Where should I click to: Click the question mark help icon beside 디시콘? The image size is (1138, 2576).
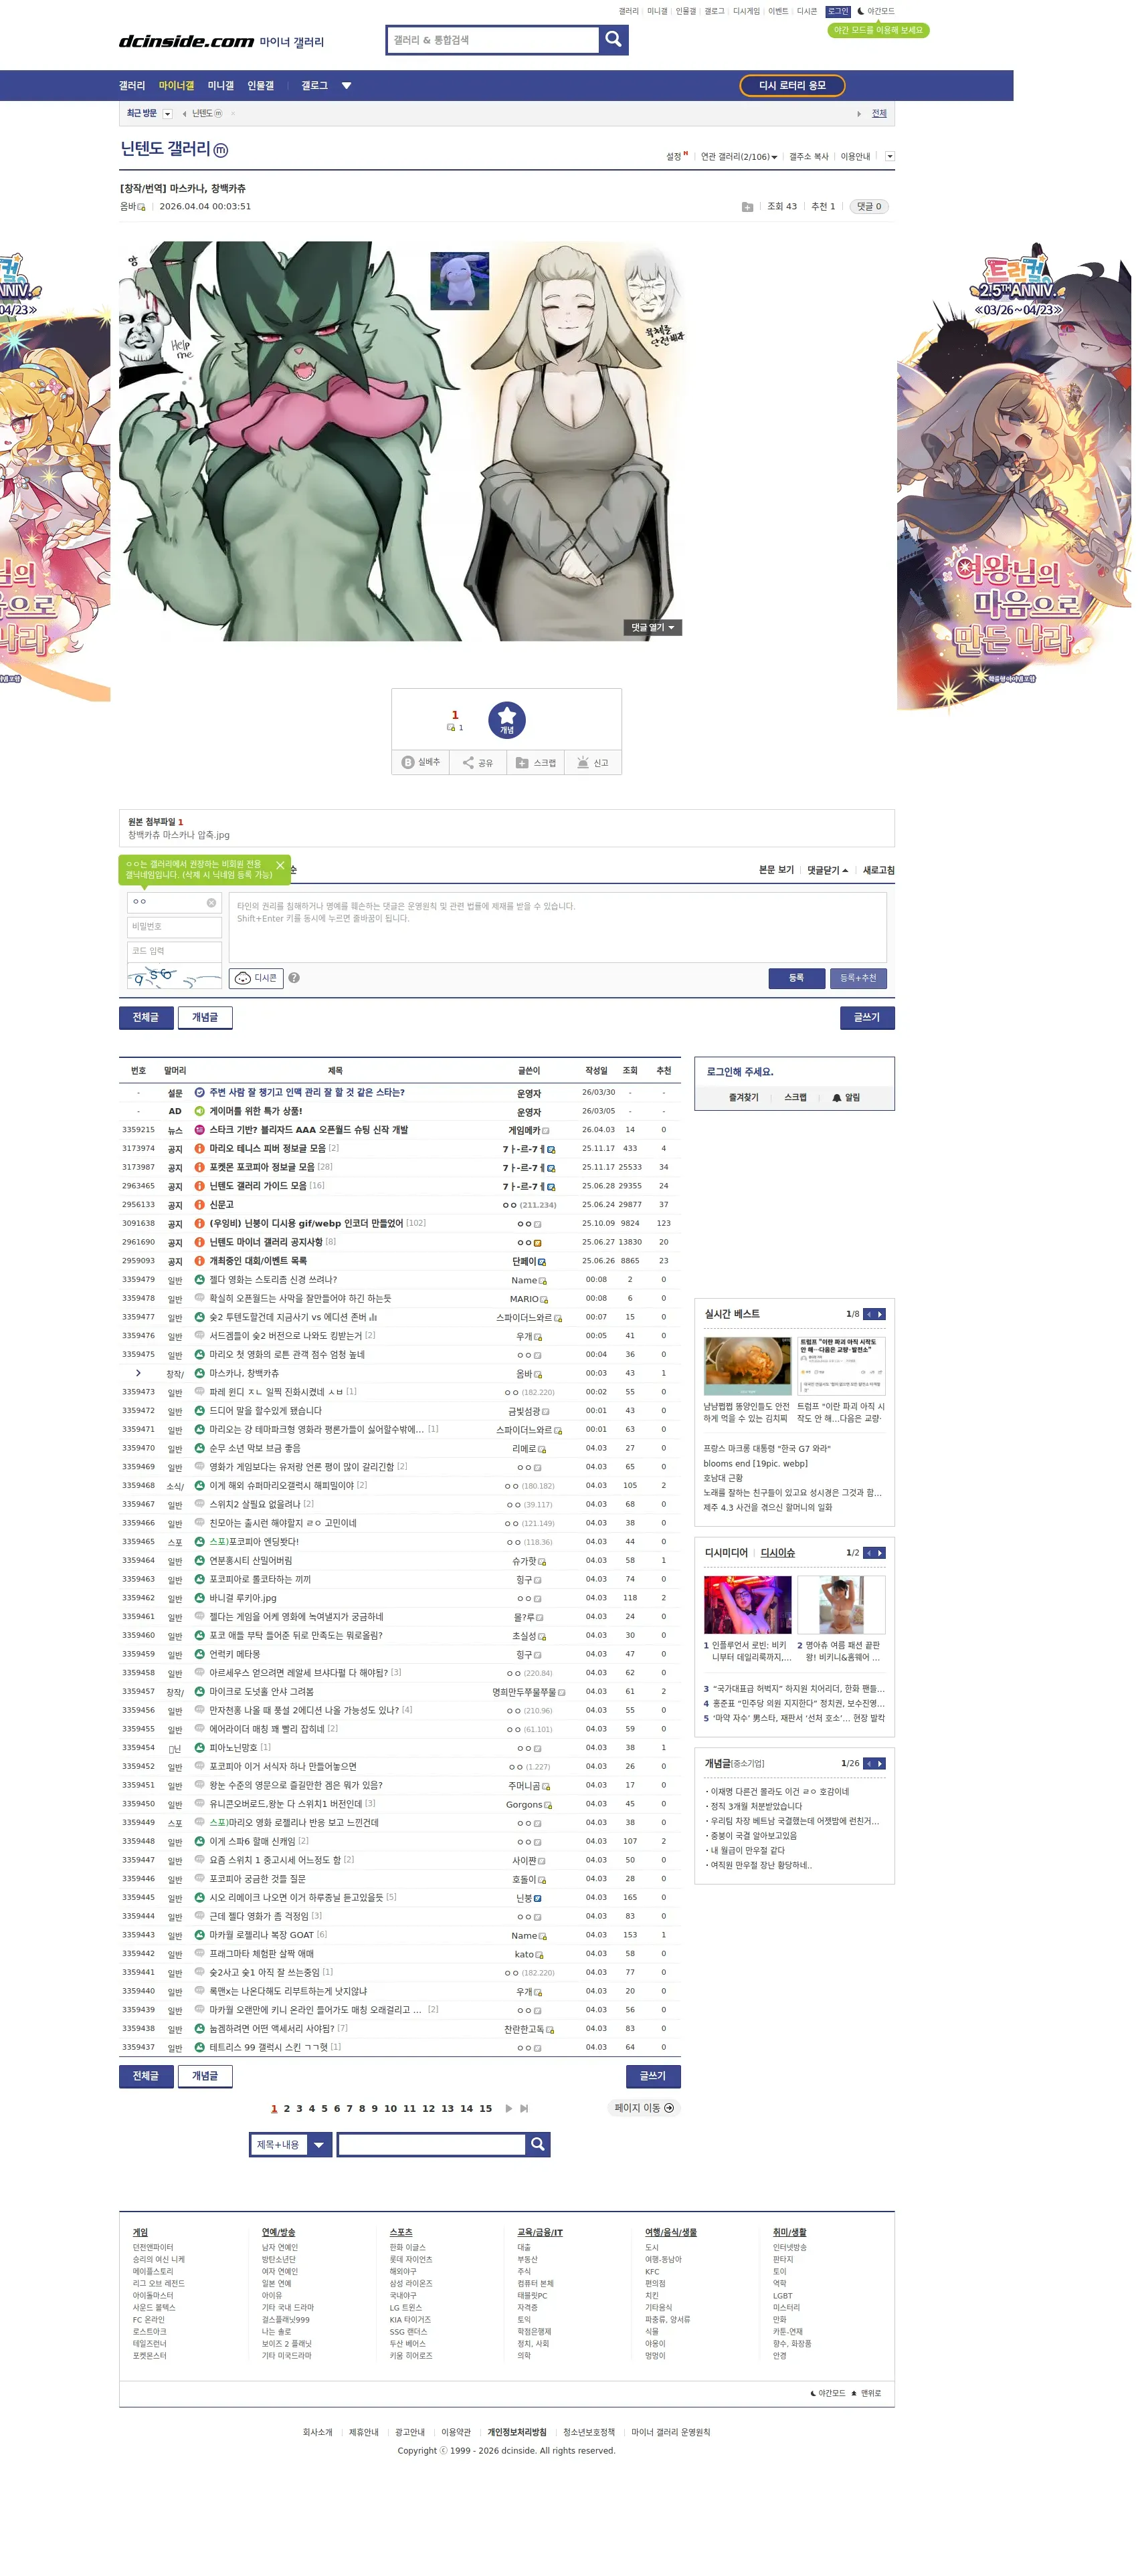click(x=294, y=978)
